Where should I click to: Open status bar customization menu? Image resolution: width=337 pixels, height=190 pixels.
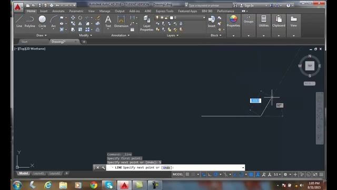(x=321, y=175)
